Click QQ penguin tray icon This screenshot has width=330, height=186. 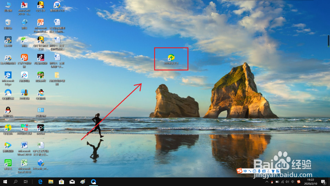[x=272, y=182]
